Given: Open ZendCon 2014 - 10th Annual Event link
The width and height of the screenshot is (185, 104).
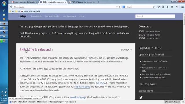Looking at the screenshot, I should click(x=156, y=75).
